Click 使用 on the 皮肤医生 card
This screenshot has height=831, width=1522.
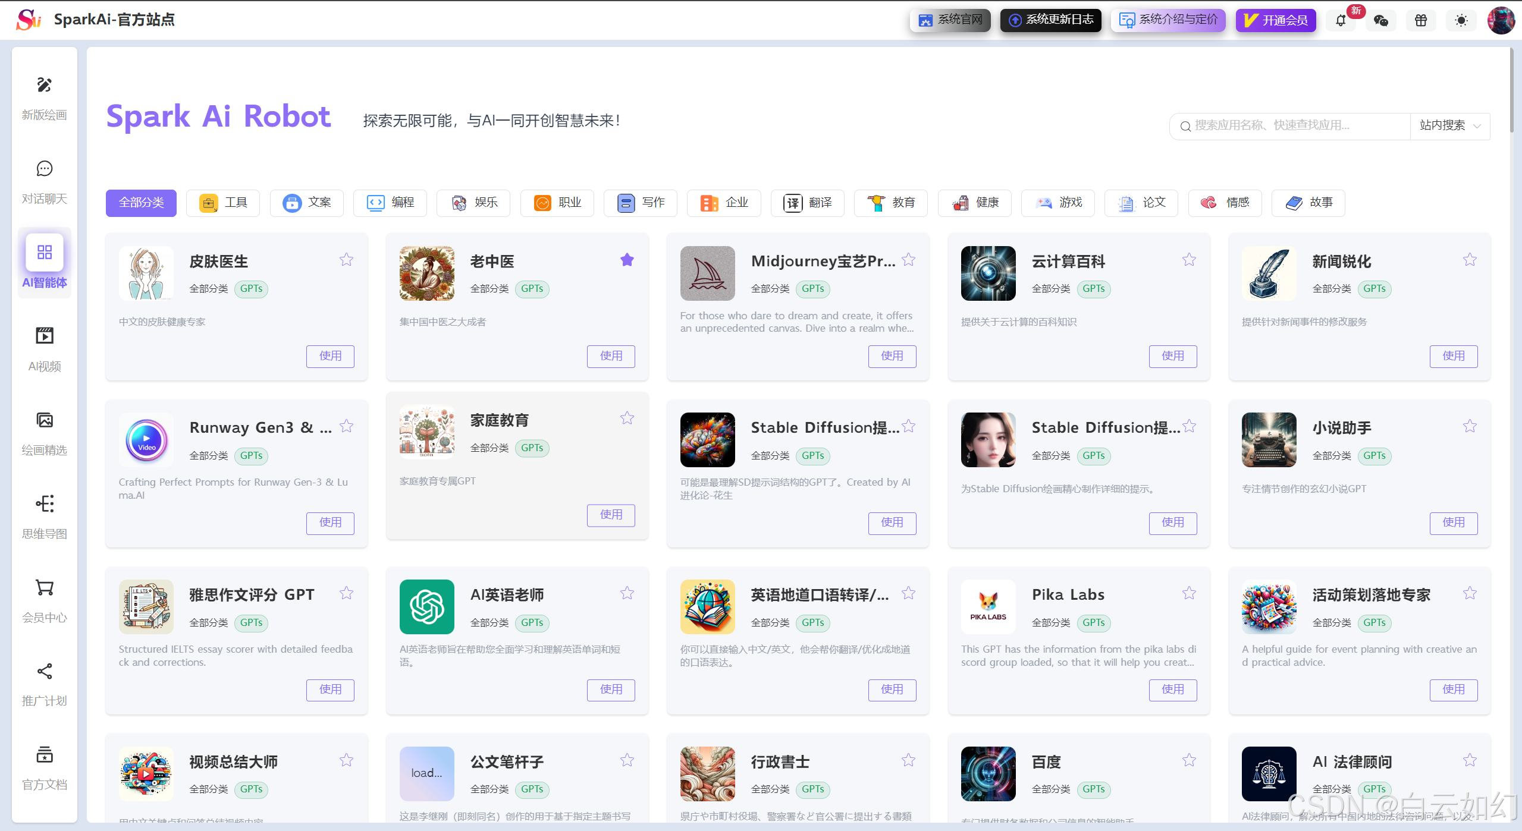tap(330, 356)
